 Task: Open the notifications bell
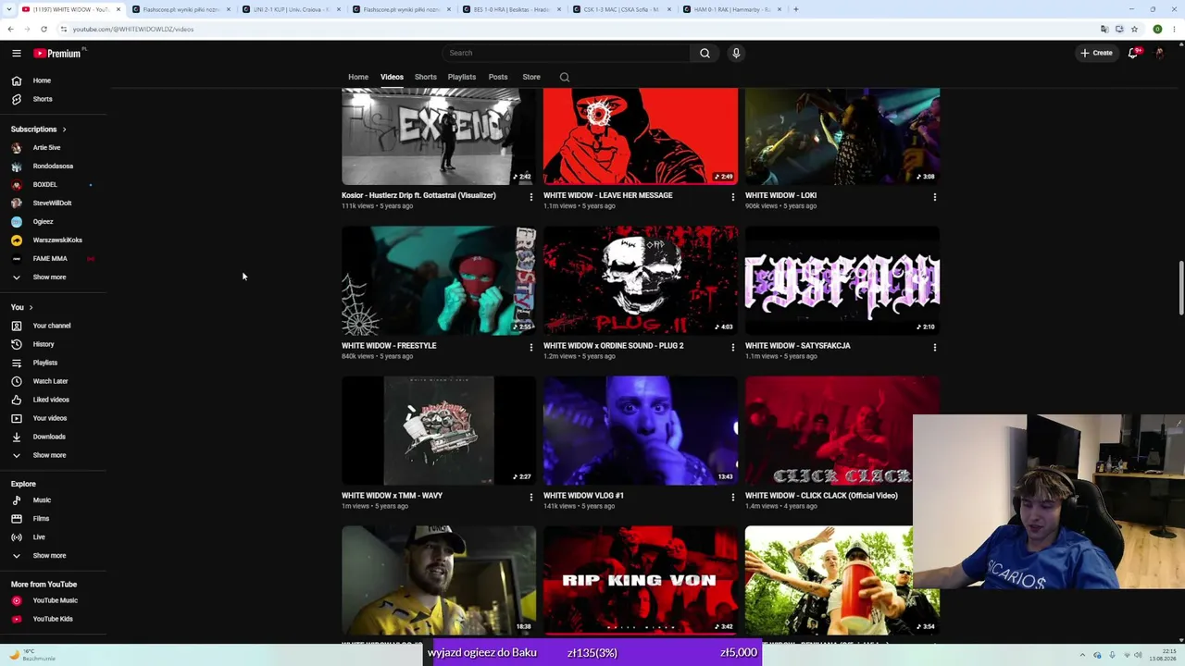[1133, 54]
